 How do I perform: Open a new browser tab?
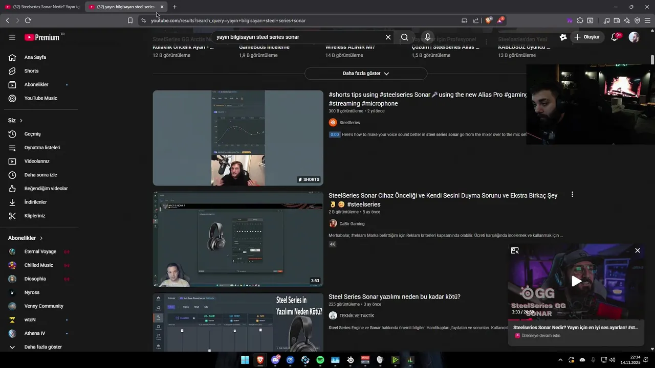click(x=174, y=7)
